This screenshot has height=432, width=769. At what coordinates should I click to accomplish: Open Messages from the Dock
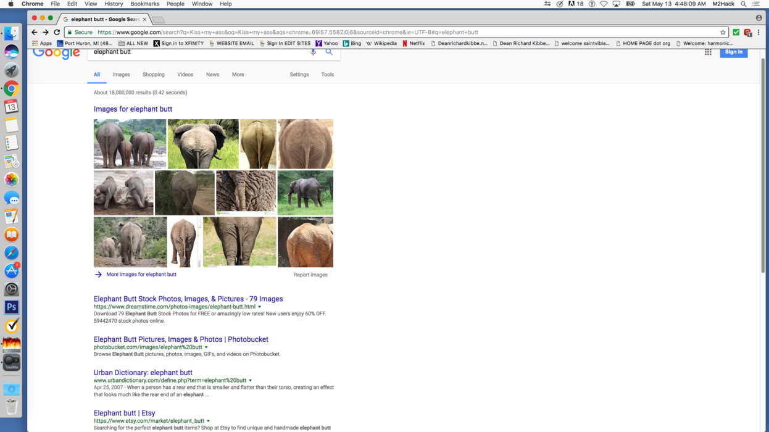tap(12, 198)
